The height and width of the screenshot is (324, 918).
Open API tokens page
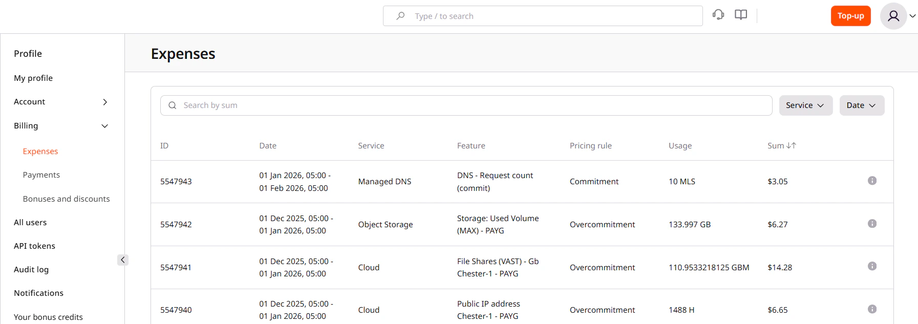(x=34, y=246)
